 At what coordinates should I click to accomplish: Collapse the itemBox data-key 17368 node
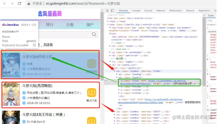click(x=114, y=71)
